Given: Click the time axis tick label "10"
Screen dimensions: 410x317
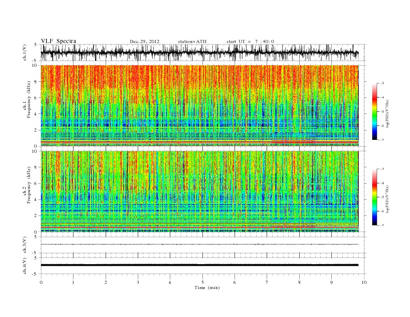Looking at the screenshot, I should [x=364, y=282].
